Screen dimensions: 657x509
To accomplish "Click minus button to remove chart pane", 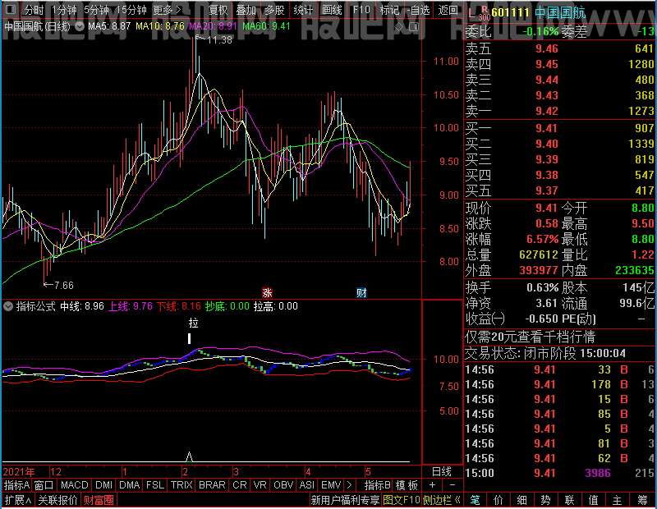I will pos(453,485).
